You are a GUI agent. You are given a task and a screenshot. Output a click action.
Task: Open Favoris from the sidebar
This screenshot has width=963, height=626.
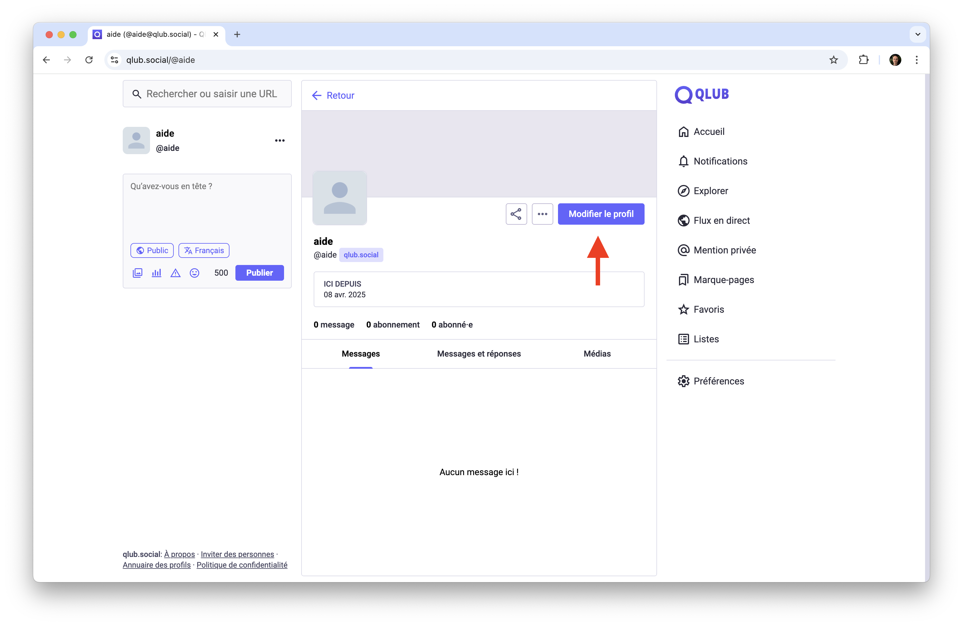click(x=701, y=309)
